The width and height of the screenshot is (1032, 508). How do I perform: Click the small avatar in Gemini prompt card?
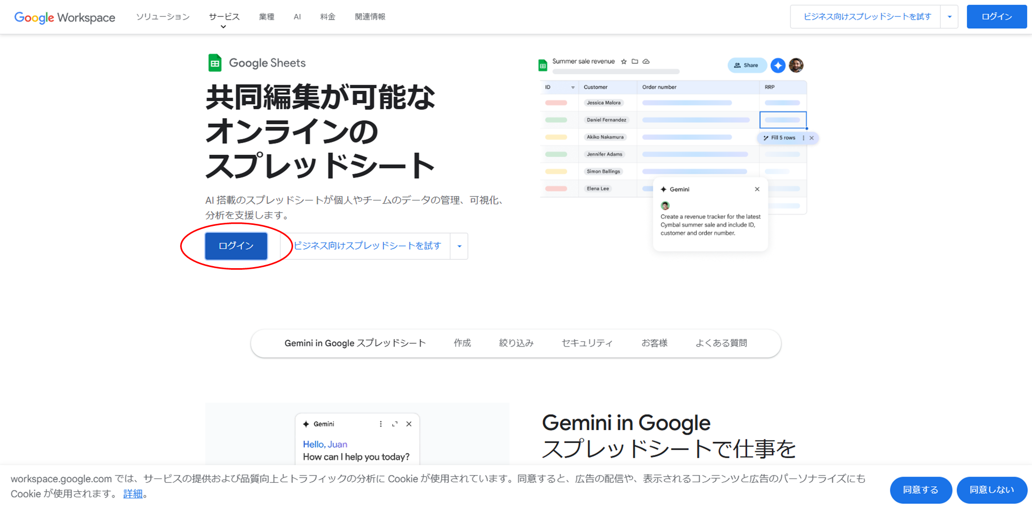665,206
